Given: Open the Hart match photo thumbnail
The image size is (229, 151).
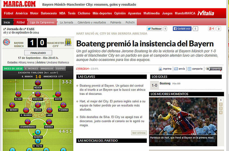Looking at the screenshot, I should [x=183, y=122].
